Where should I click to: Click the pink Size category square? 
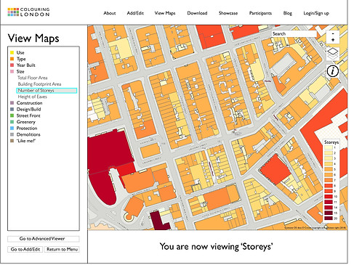coord(12,71)
